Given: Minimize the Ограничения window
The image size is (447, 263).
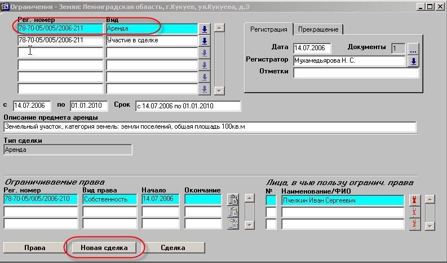Looking at the screenshot, I should click(x=421, y=7).
